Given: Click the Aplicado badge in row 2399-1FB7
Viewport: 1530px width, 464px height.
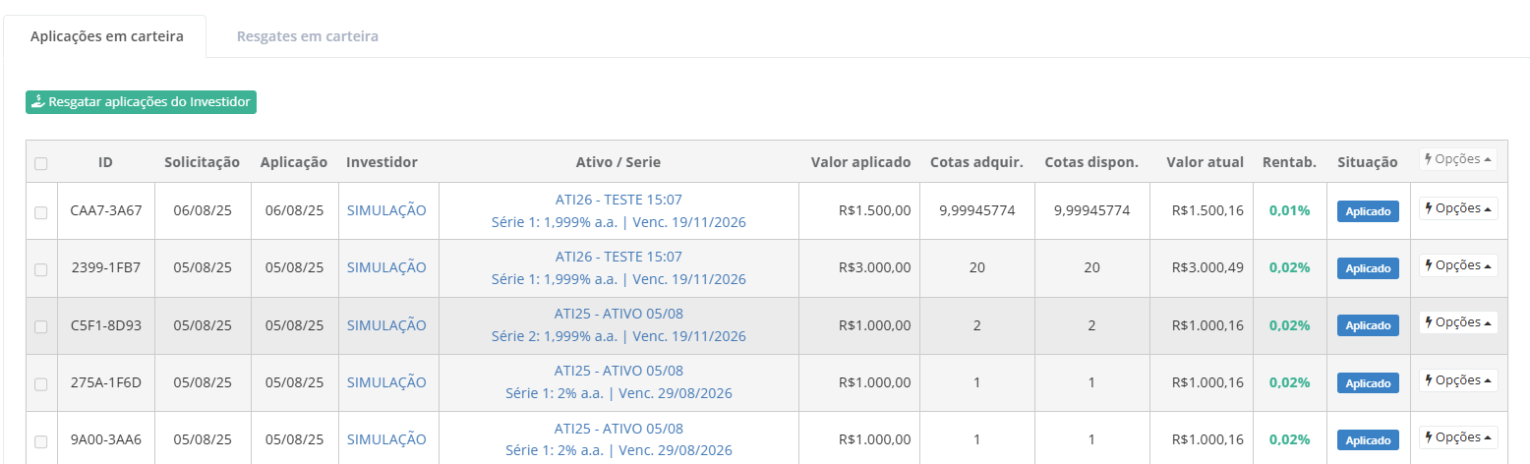Looking at the screenshot, I should tap(1367, 268).
